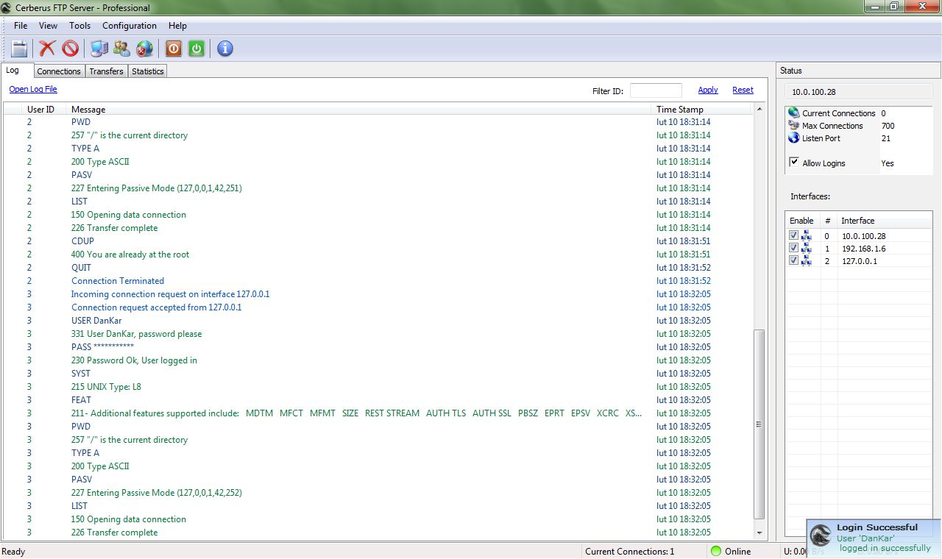Click 'Current Connections: 1' in status bar

click(x=630, y=552)
